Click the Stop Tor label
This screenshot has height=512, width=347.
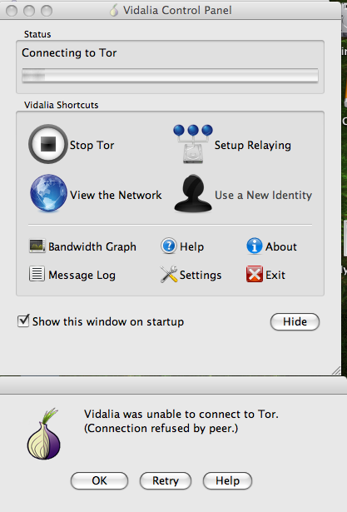coord(92,145)
